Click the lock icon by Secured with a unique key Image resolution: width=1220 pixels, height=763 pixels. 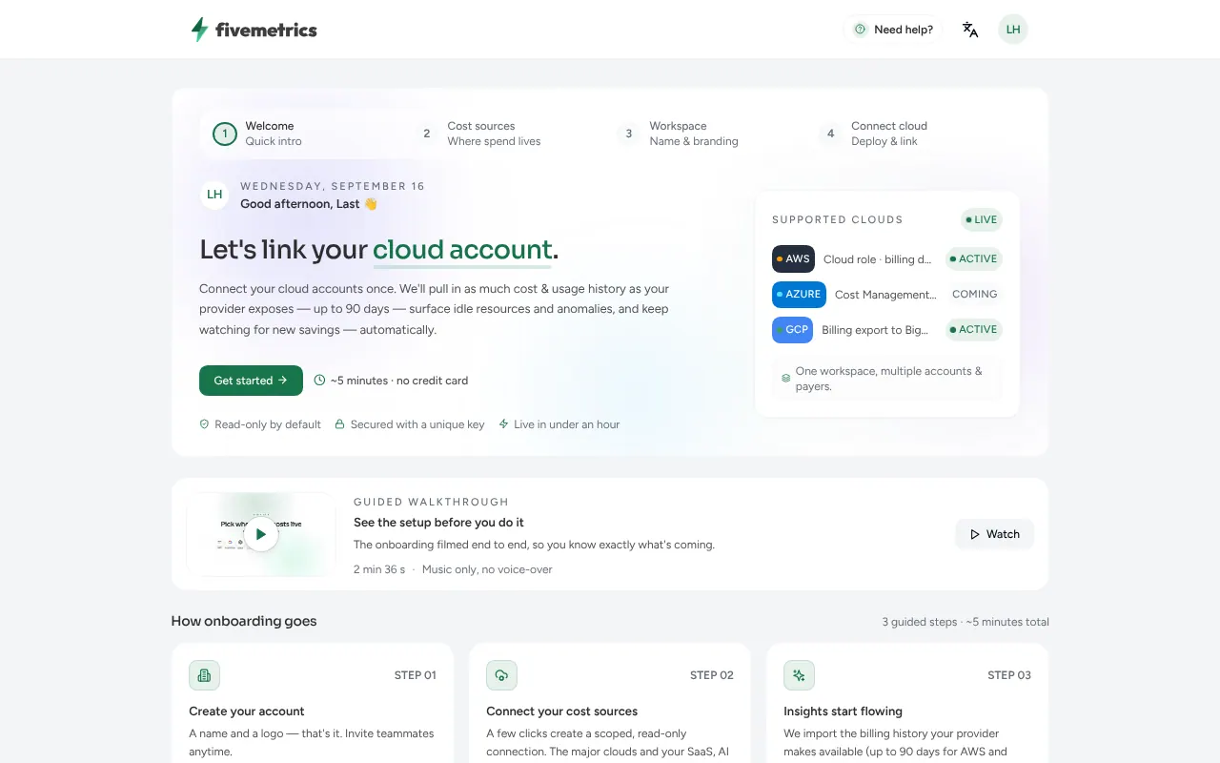[339, 424]
